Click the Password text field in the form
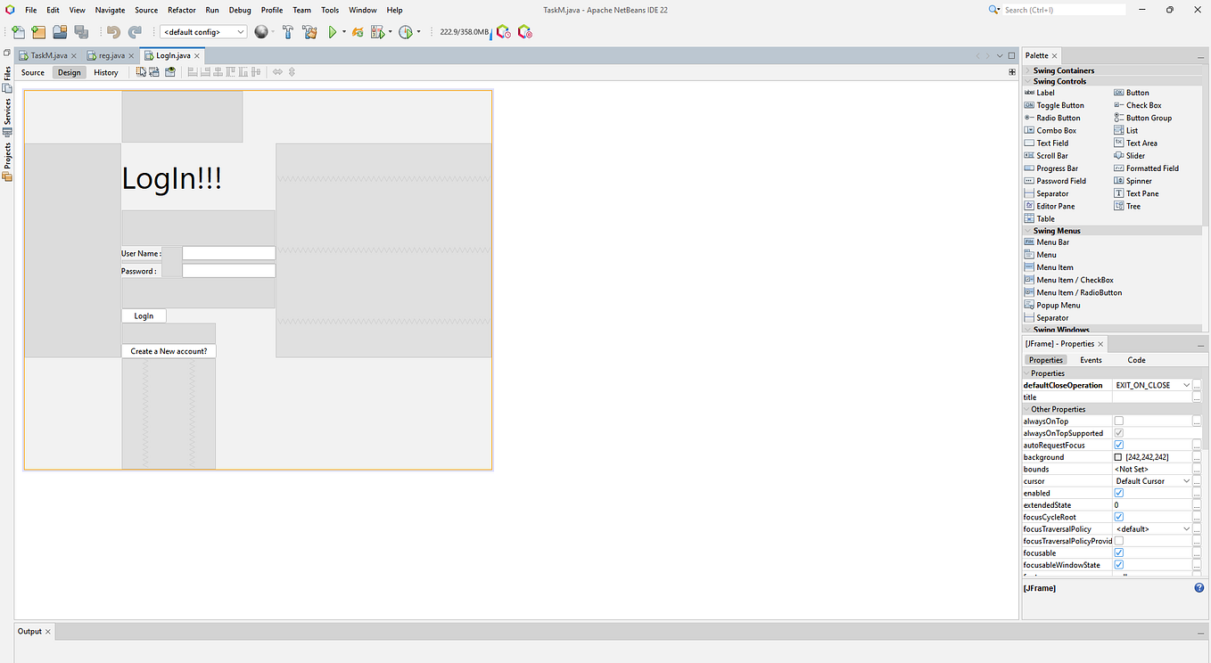Viewport: 1211px width, 663px height. pos(228,270)
